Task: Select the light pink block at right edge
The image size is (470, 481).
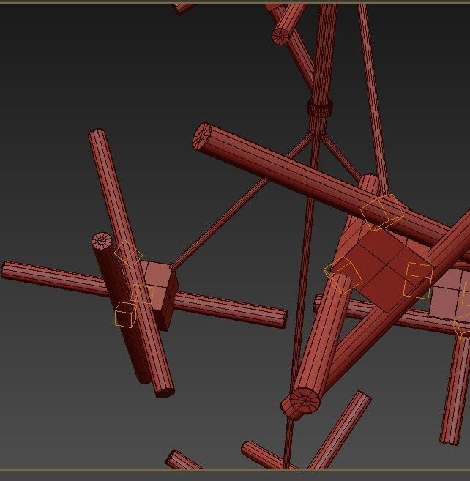Action: [450, 294]
